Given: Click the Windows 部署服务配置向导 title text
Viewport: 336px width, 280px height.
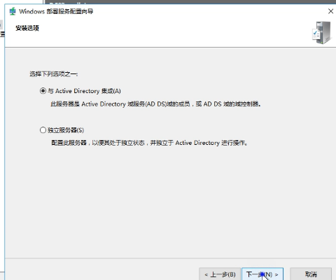Looking at the screenshot, I should tap(56, 11).
